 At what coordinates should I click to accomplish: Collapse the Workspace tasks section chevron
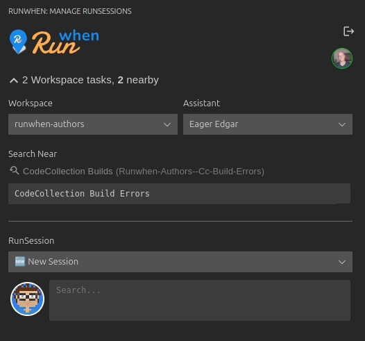click(14, 81)
